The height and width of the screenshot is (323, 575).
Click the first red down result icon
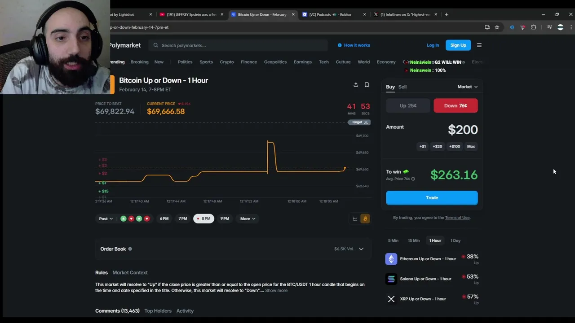click(x=131, y=218)
